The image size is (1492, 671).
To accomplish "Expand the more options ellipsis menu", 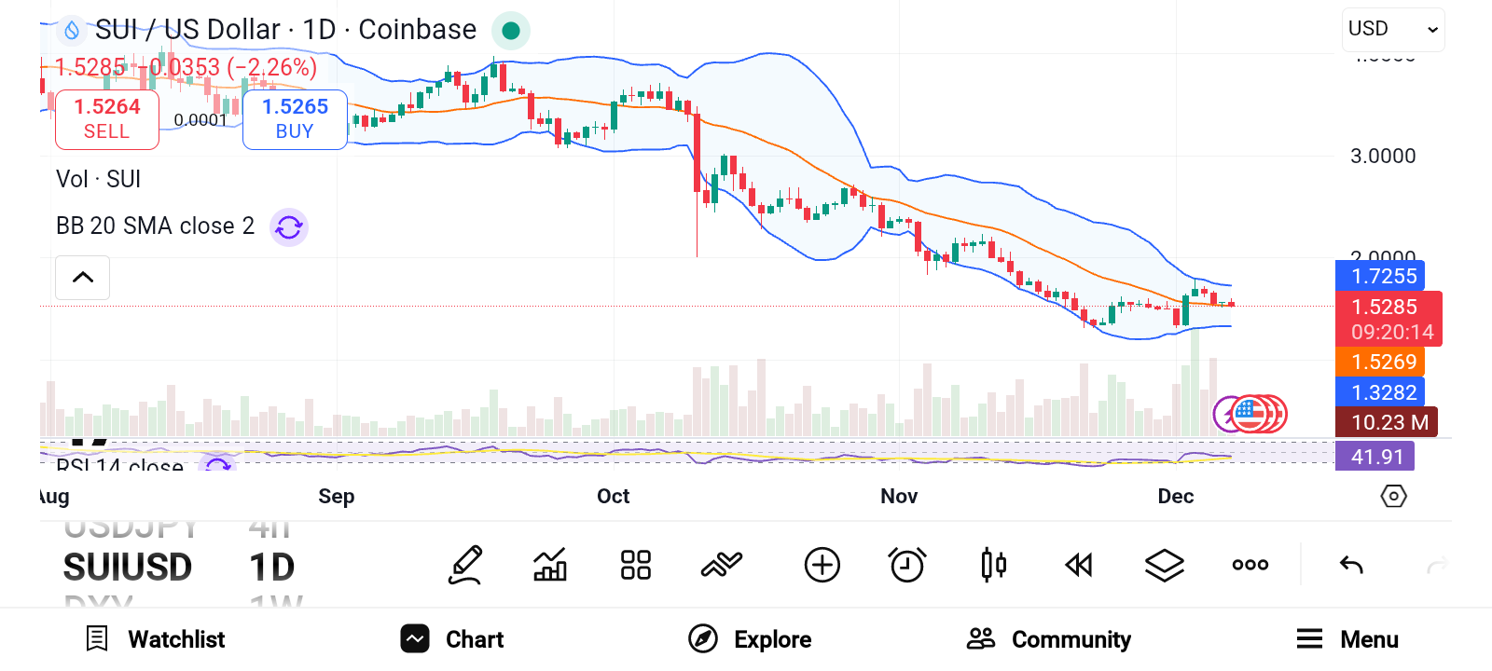I will (x=1249, y=565).
